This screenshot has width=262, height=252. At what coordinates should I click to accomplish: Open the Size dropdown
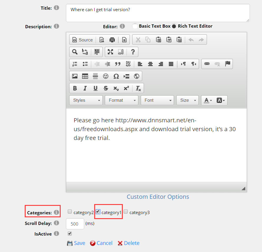[188, 100]
